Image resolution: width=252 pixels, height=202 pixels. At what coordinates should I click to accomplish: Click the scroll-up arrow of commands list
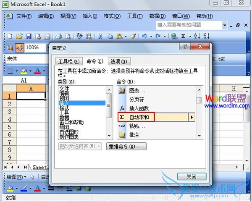(x=199, y=90)
